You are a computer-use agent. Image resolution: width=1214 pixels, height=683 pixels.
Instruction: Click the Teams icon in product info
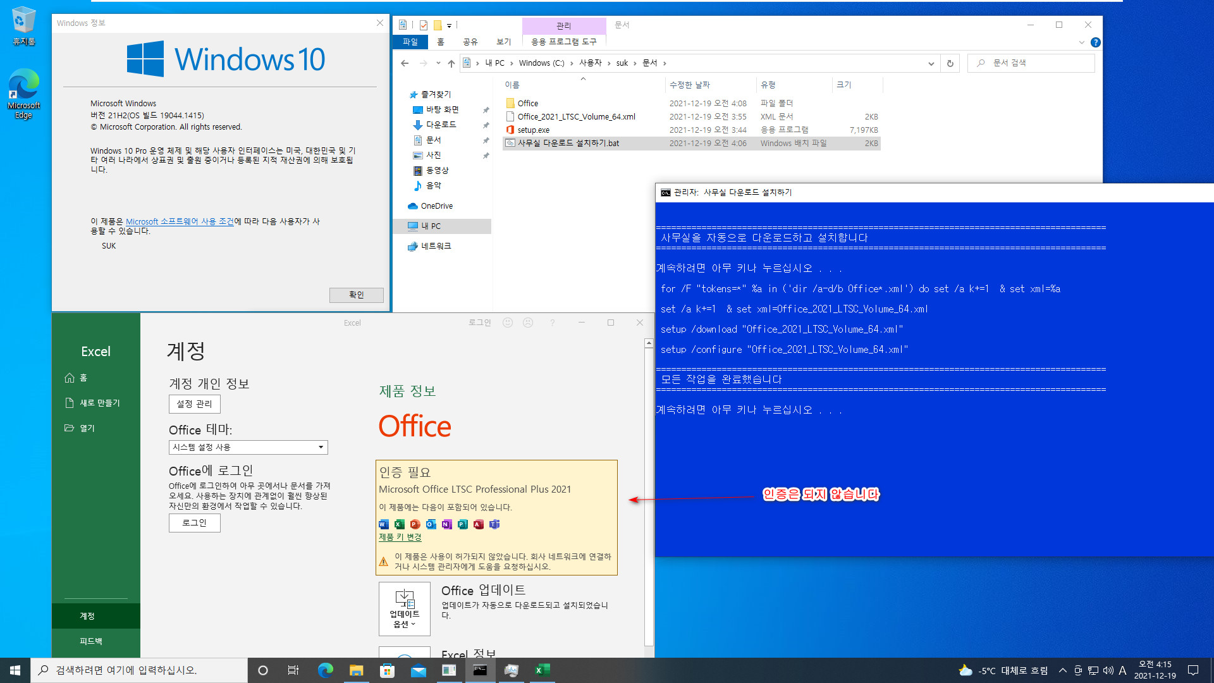pos(494,524)
